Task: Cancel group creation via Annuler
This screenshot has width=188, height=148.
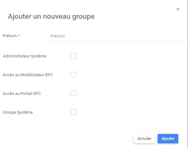Action: [144, 138]
